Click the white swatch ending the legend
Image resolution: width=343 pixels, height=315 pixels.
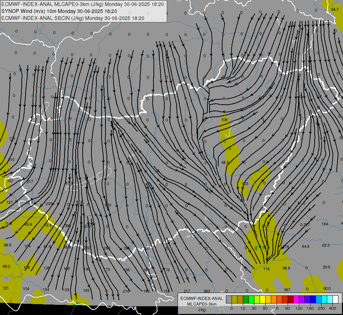tap(336, 300)
